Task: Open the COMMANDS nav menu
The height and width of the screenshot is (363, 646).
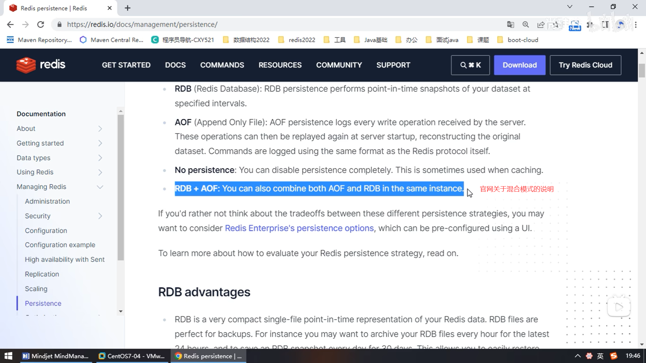Action: pyautogui.click(x=222, y=65)
